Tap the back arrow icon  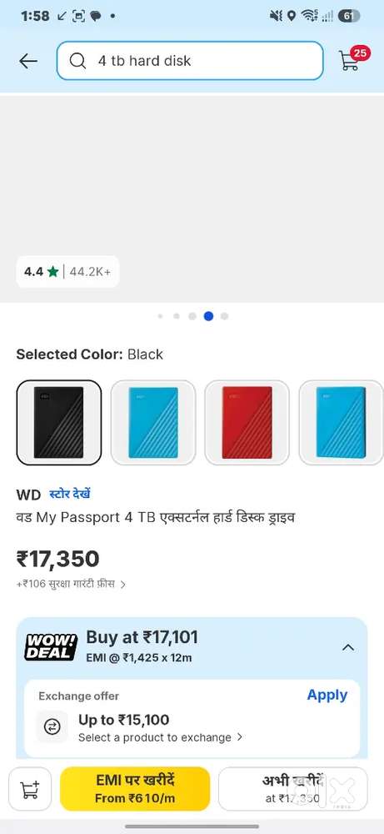[28, 61]
